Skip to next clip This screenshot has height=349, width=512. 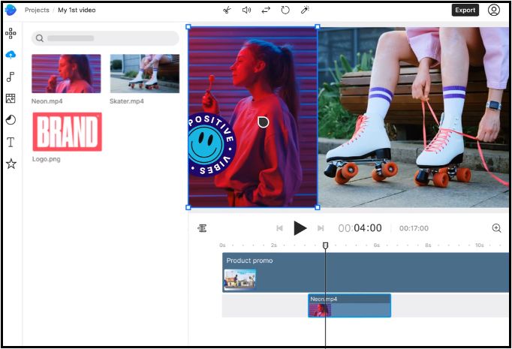[321, 228]
